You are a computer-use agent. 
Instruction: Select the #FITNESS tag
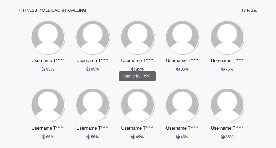click(28, 10)
